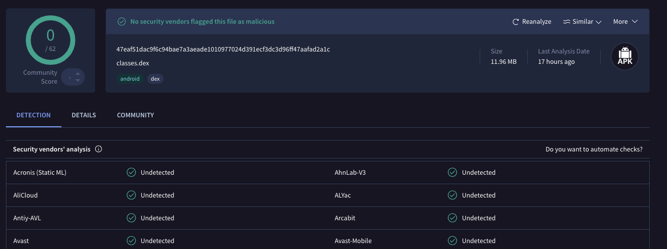
Task: Click the Undetected result for AhnLab-V3
Action: (479, 173)
